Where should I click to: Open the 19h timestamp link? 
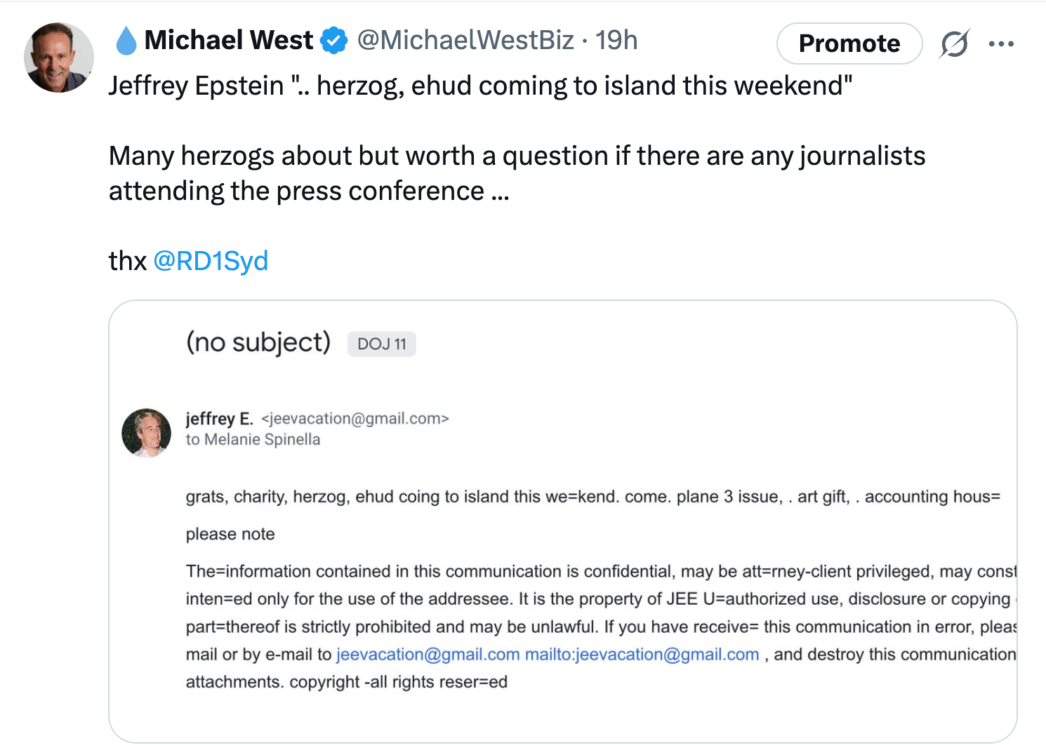(616, 41)
